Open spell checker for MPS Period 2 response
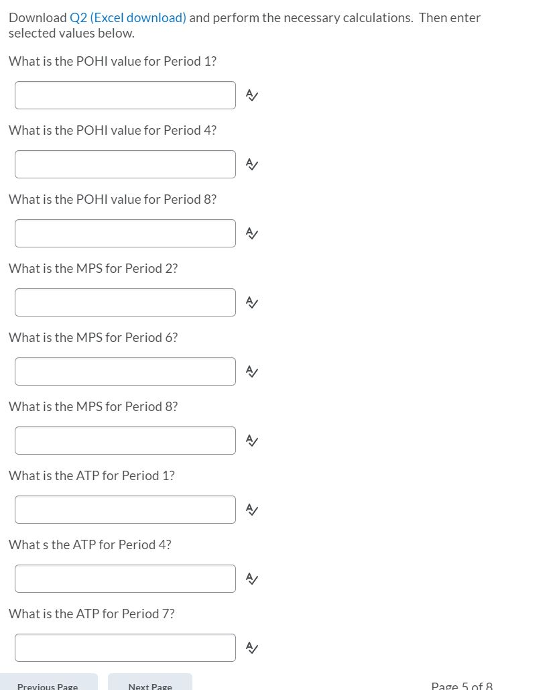The width and height of the screenshot is (549, 690). [x=251, y=302]
